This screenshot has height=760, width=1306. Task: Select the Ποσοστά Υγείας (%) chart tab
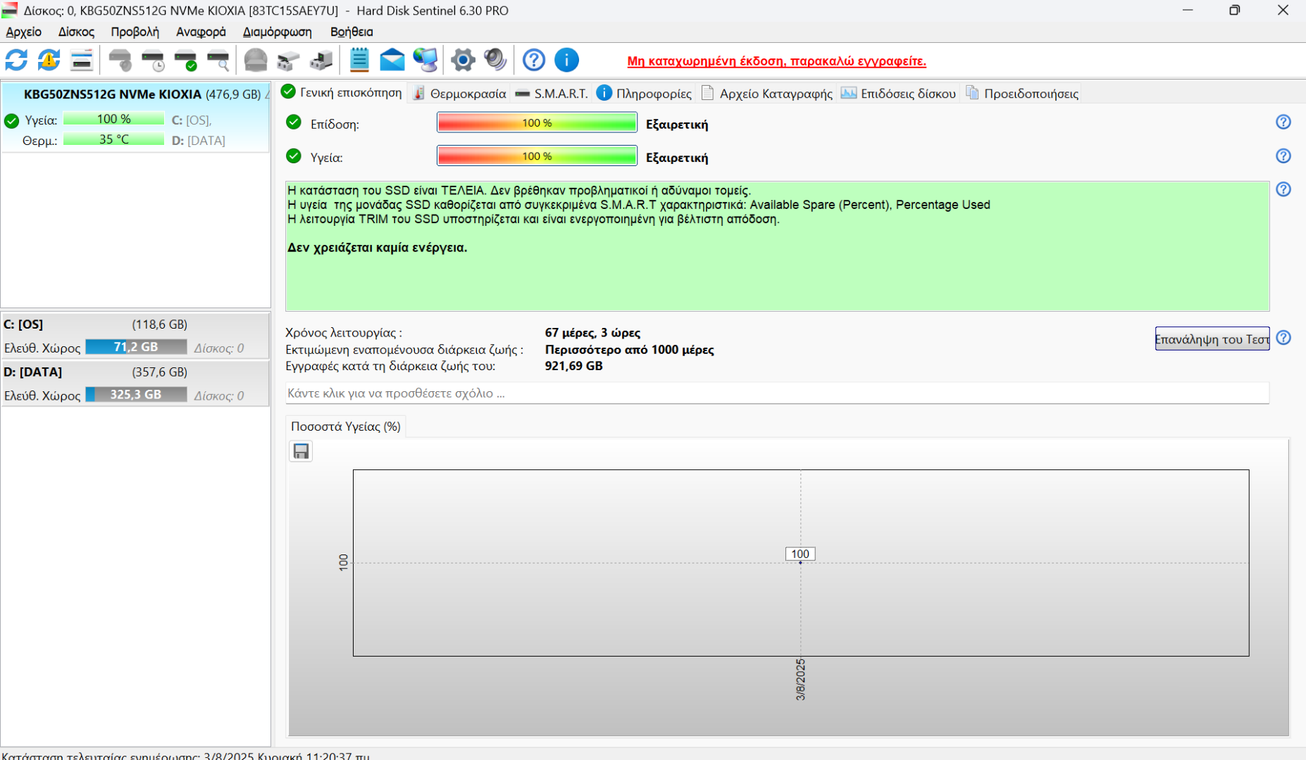[x=346, y=426]
